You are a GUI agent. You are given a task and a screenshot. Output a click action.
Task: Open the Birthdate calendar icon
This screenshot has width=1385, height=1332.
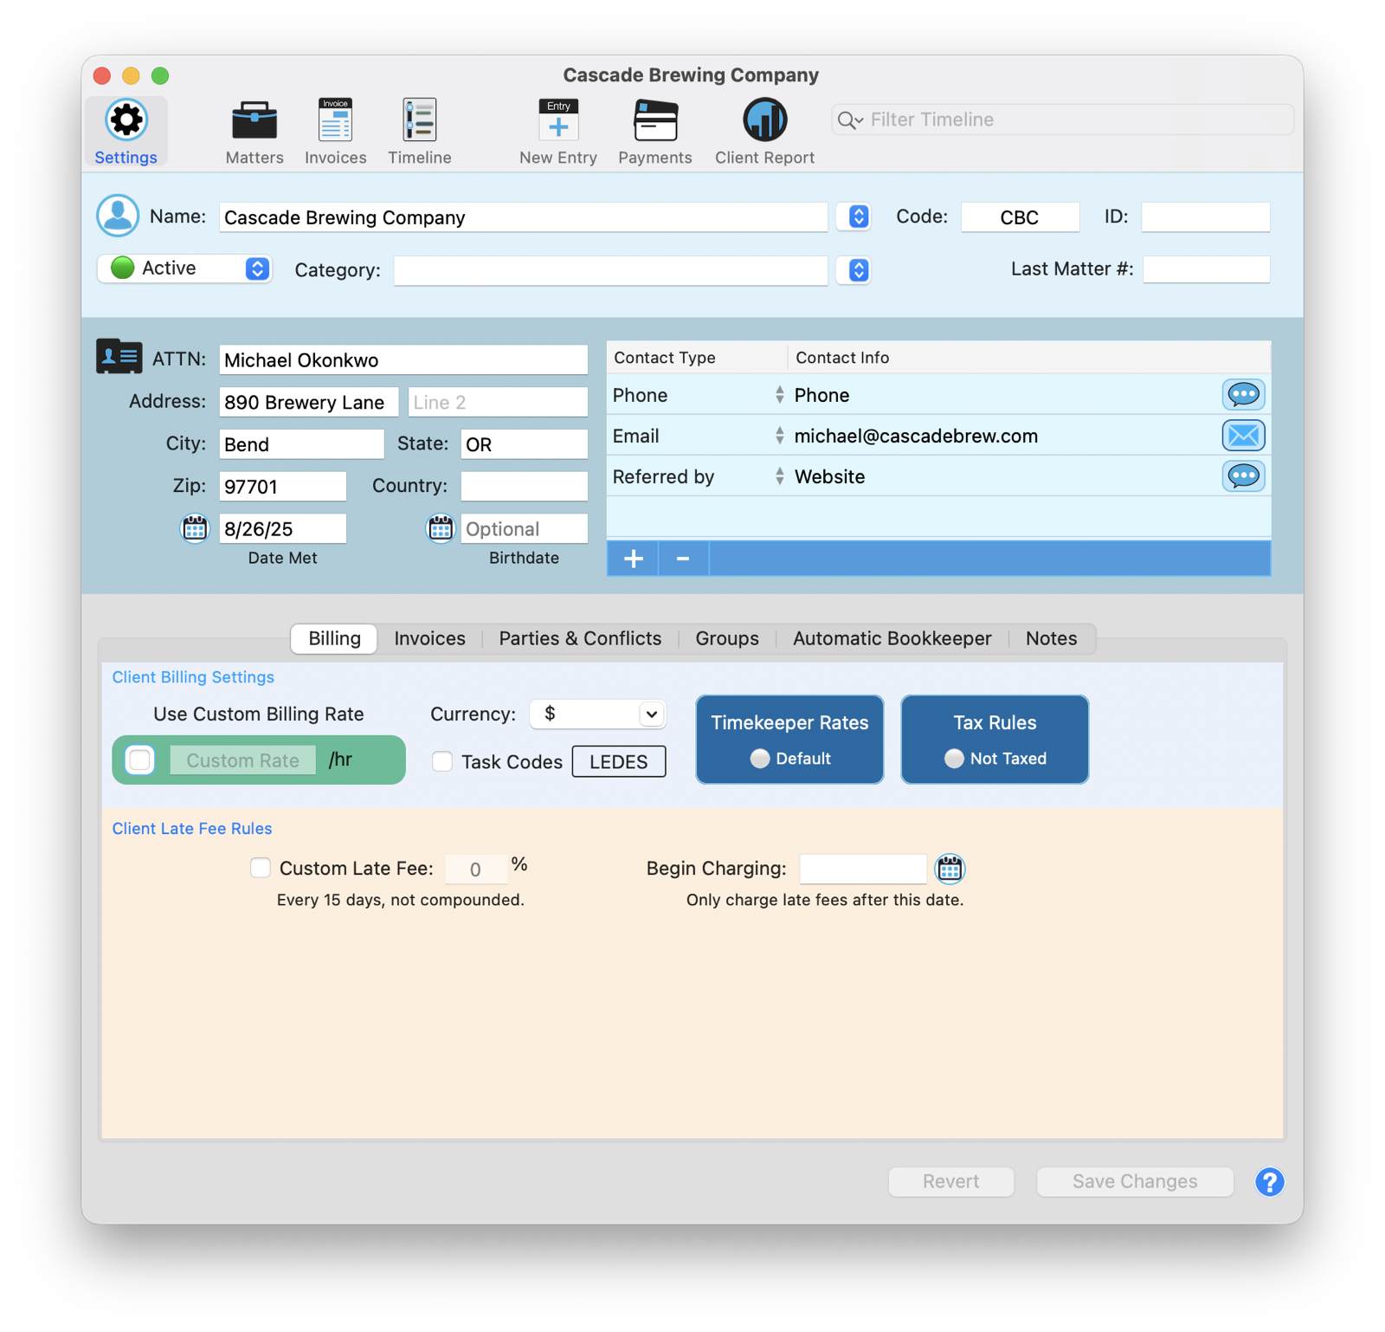click(441, 528)
